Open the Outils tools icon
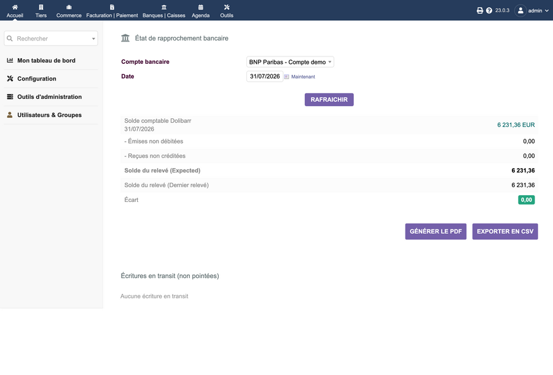This screenshot has height=375, width=553. click(227, 7)
